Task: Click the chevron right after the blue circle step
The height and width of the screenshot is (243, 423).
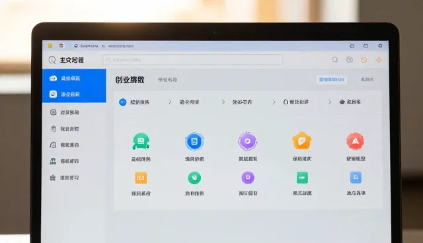Action: pos(170,102)
